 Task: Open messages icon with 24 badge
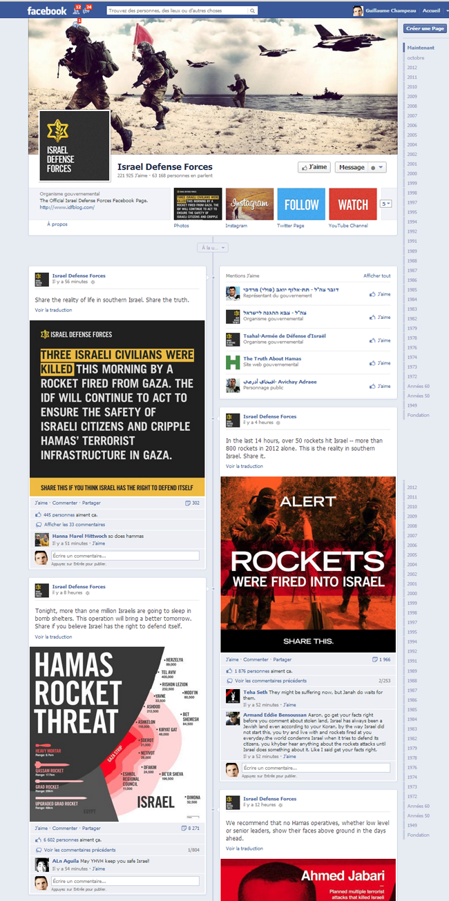(x=88, y=10)
